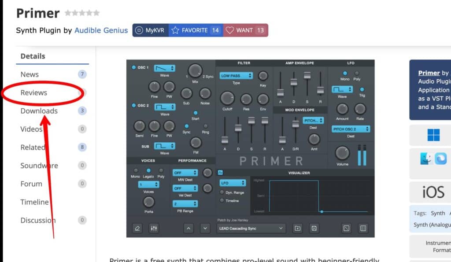
Task: Toggle the oscillator Sync switch
Action: [x=187, y=126]
